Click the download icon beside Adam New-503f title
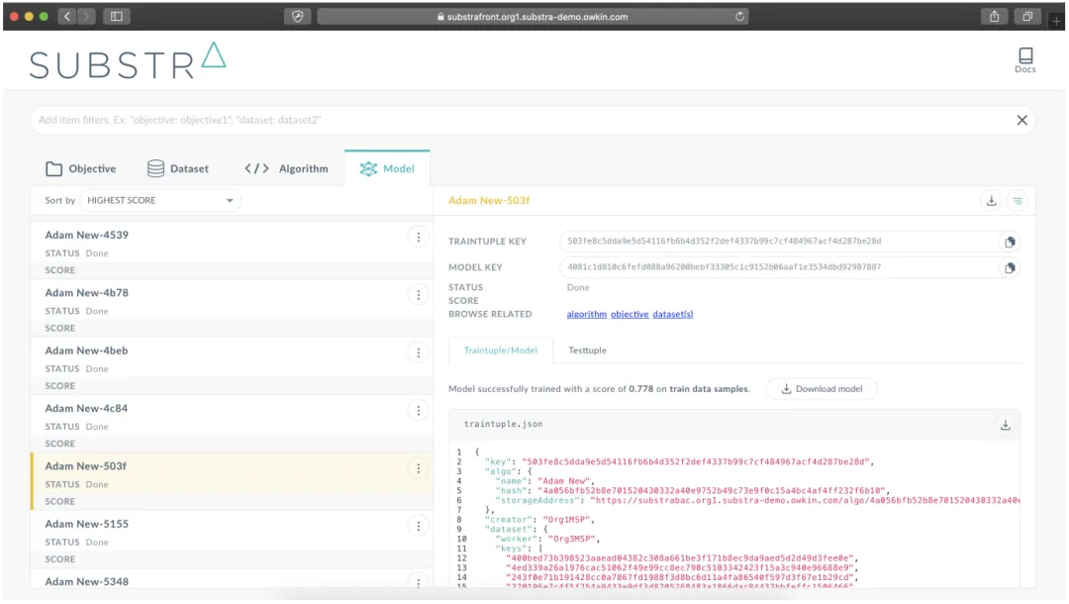This screenshot has height=604, width=1069. point(991,201)
